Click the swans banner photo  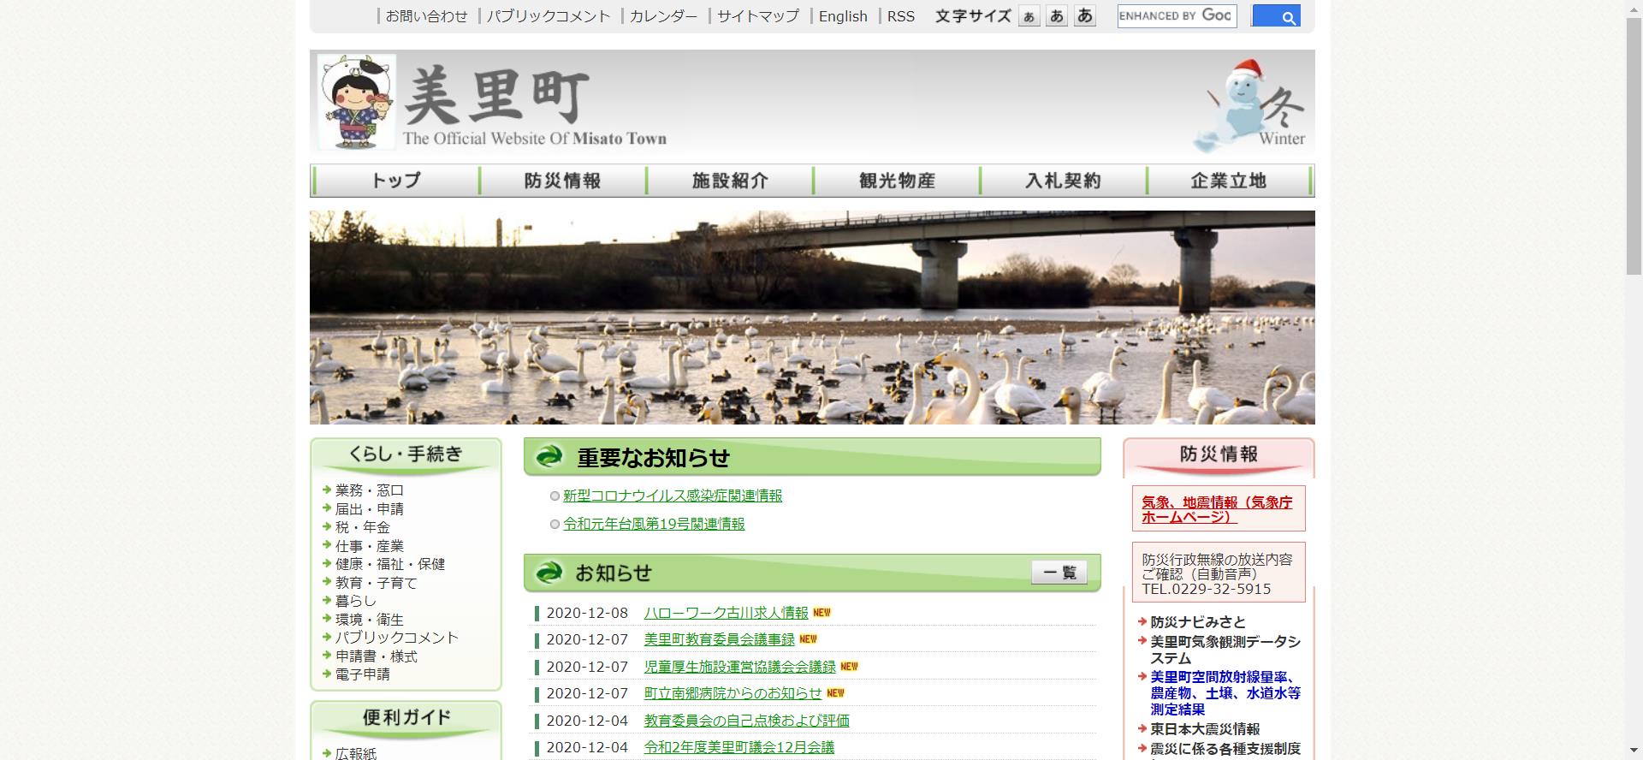pyautogui.click(x=811, y=318)
